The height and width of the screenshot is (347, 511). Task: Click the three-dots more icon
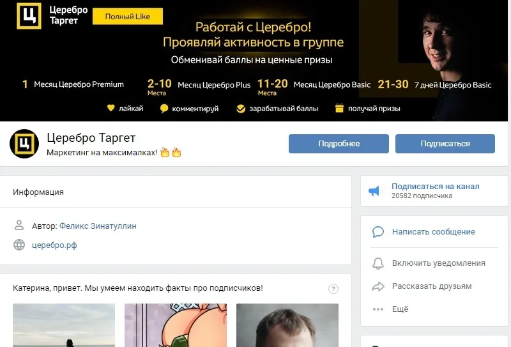378,309
